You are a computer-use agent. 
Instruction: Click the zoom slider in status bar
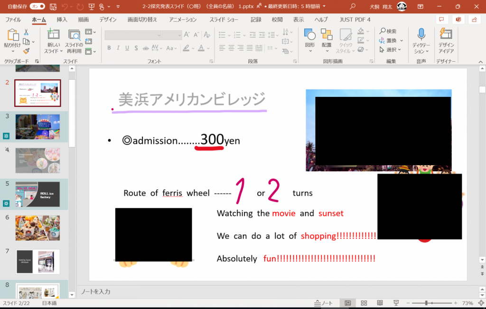point(426,303)
